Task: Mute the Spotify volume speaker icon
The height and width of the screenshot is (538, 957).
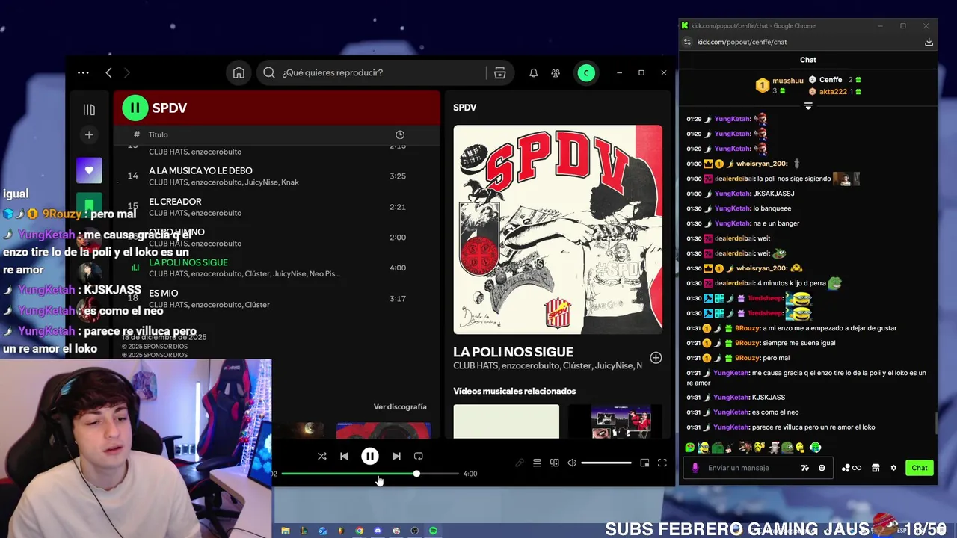Action: [x=572, y=463]
